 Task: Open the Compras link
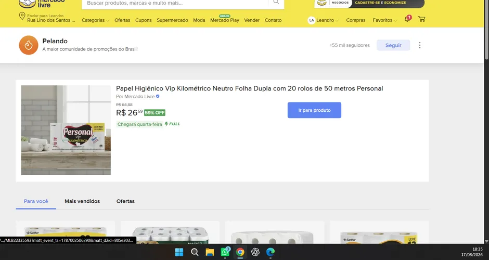point(355,20)
